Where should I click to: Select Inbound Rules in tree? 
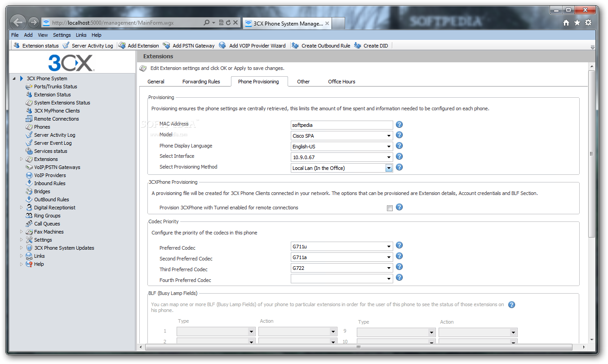(50, 183)
